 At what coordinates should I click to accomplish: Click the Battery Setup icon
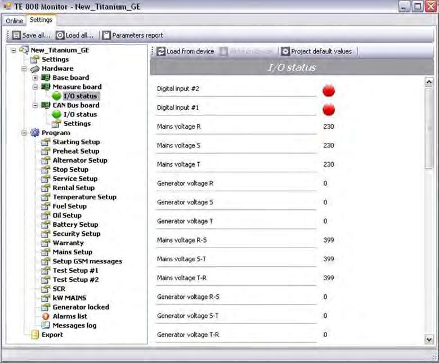46,225
